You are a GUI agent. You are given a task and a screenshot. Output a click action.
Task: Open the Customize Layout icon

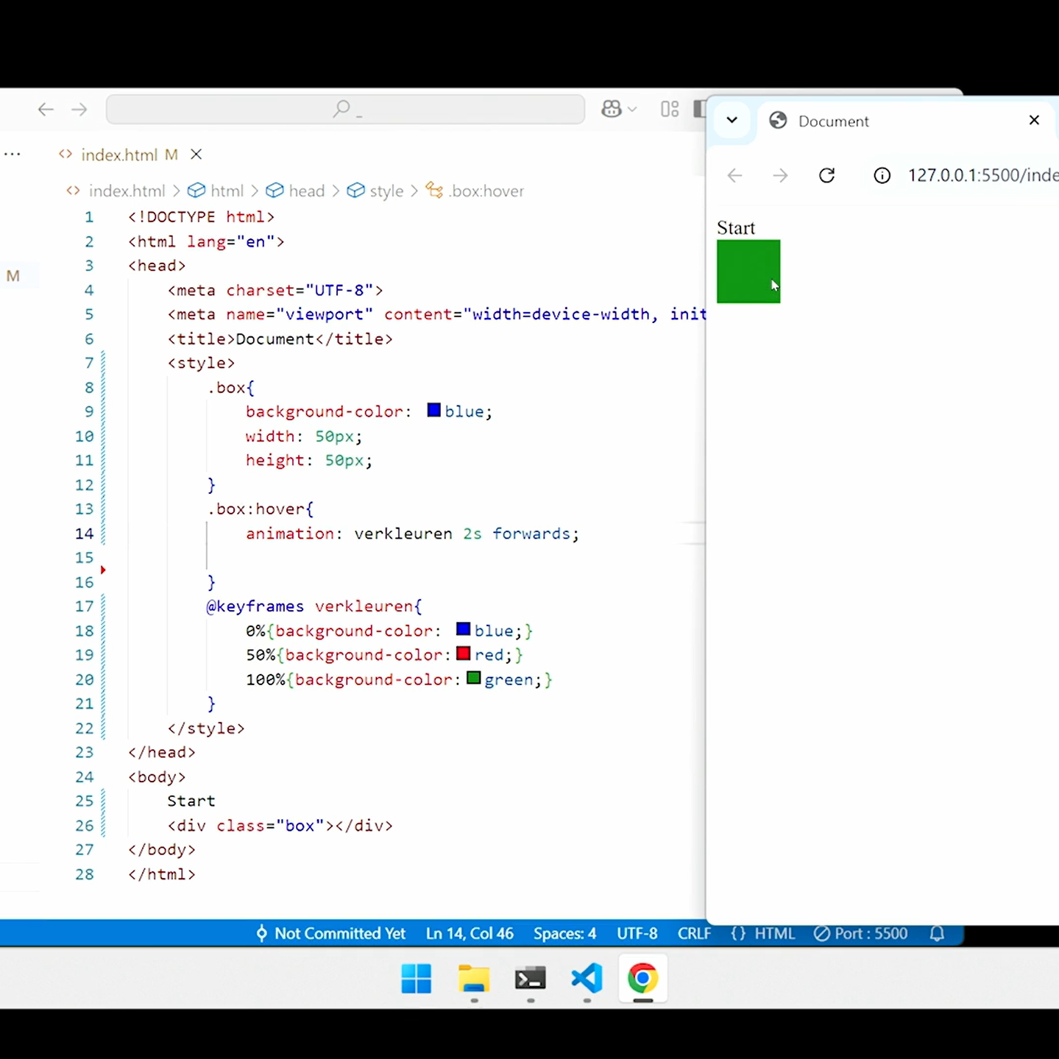[x=669, y=109]
